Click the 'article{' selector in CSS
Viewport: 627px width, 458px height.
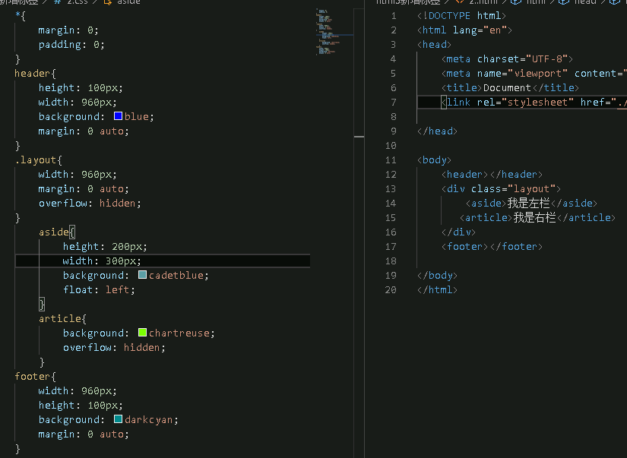click(x=62, y=318)
